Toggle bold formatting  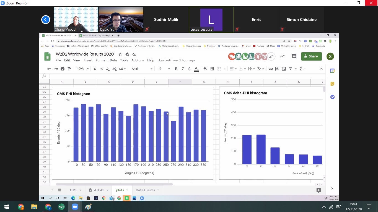(x=176, y=69)
